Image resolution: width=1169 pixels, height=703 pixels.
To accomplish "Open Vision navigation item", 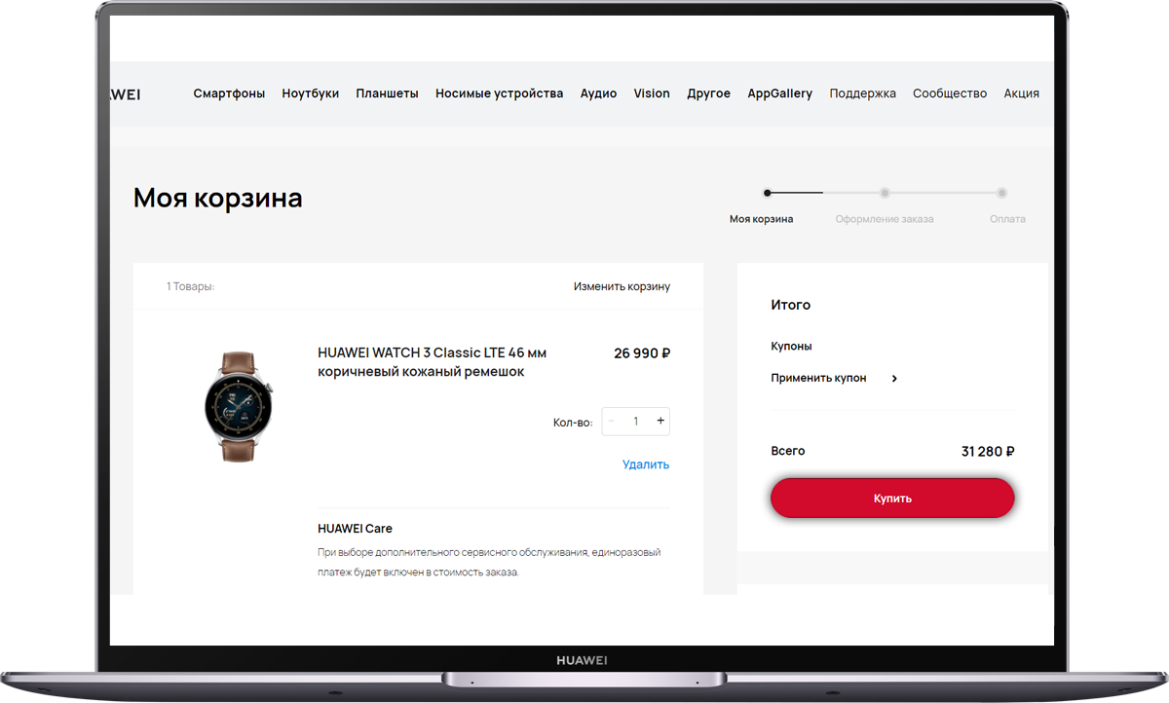I will 652,93.
